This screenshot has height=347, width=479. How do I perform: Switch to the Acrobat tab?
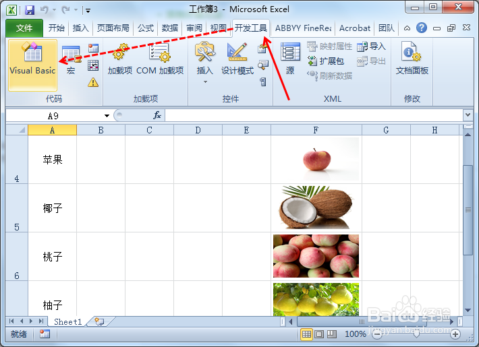pyautogui.click(x=355, y=28)
